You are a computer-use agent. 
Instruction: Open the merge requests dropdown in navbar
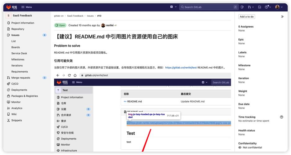coord(251,7)
